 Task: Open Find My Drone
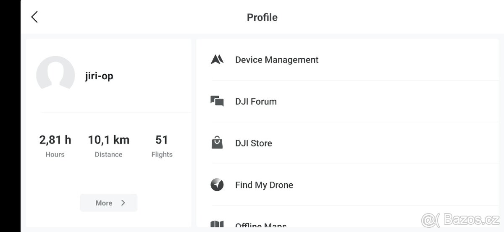pyautogui.click(x=347, y=185)
